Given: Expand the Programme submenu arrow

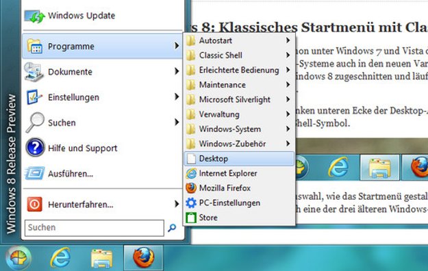Looking at the screenshot, I should [177, 46].
